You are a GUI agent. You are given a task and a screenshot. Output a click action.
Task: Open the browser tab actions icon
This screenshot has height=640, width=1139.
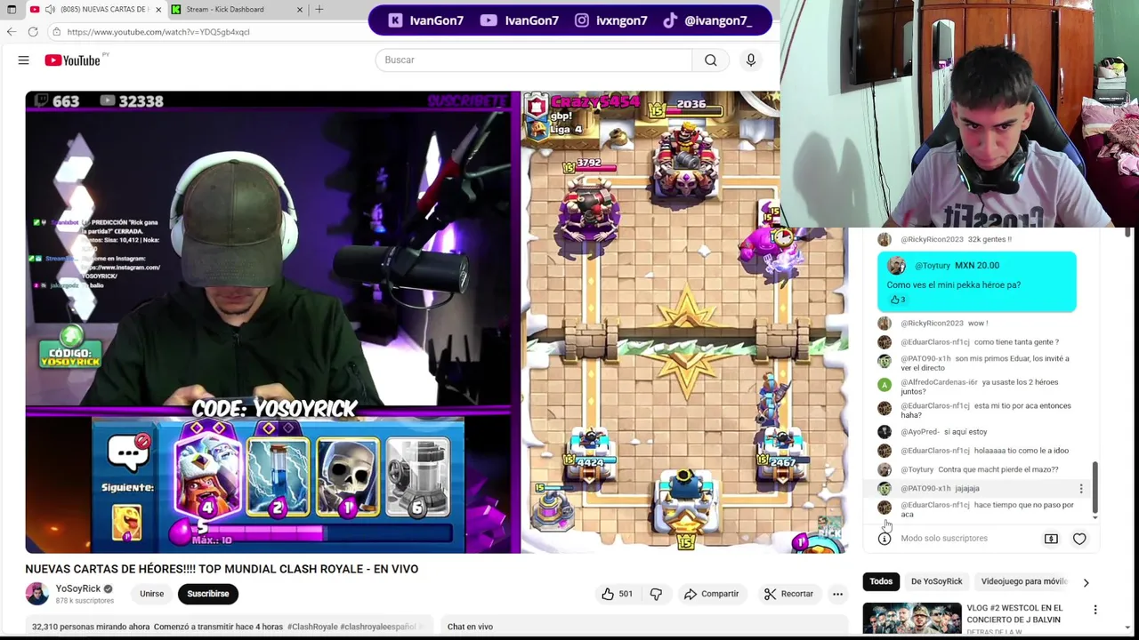[11, 9]
